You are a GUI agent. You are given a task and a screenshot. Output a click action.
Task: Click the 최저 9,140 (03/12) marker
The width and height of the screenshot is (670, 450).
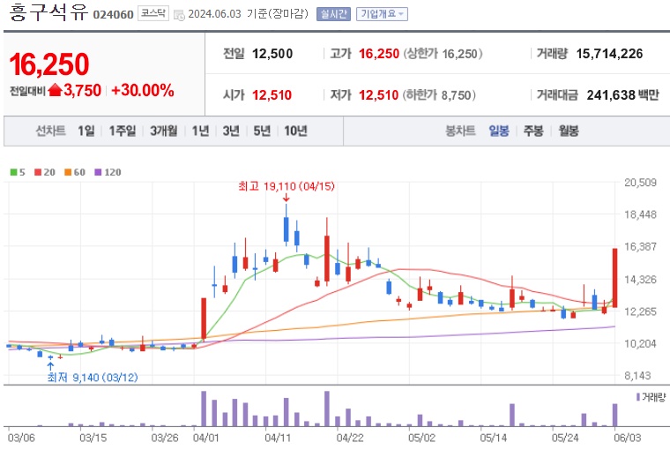[x=93, y=378]
